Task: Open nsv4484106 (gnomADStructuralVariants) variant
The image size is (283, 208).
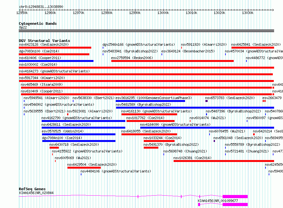Action: [116, 171]
